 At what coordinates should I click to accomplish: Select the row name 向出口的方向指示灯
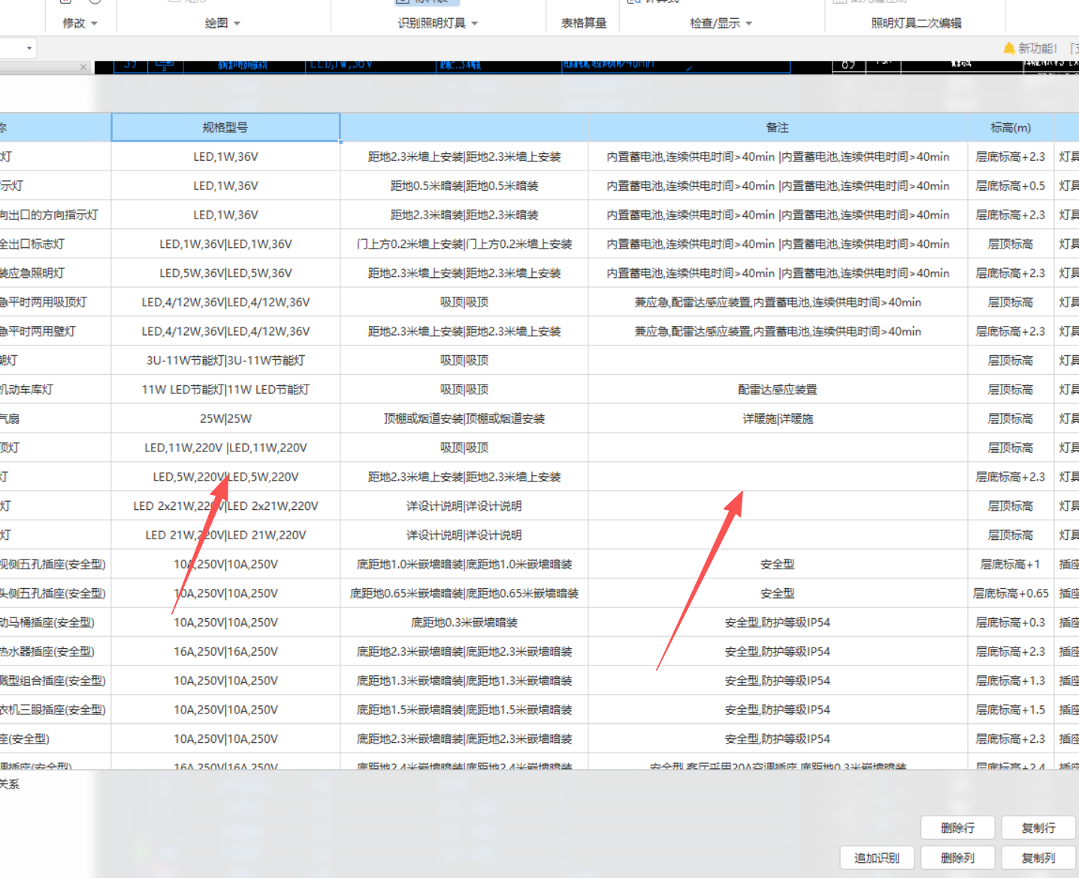(55, 215)
